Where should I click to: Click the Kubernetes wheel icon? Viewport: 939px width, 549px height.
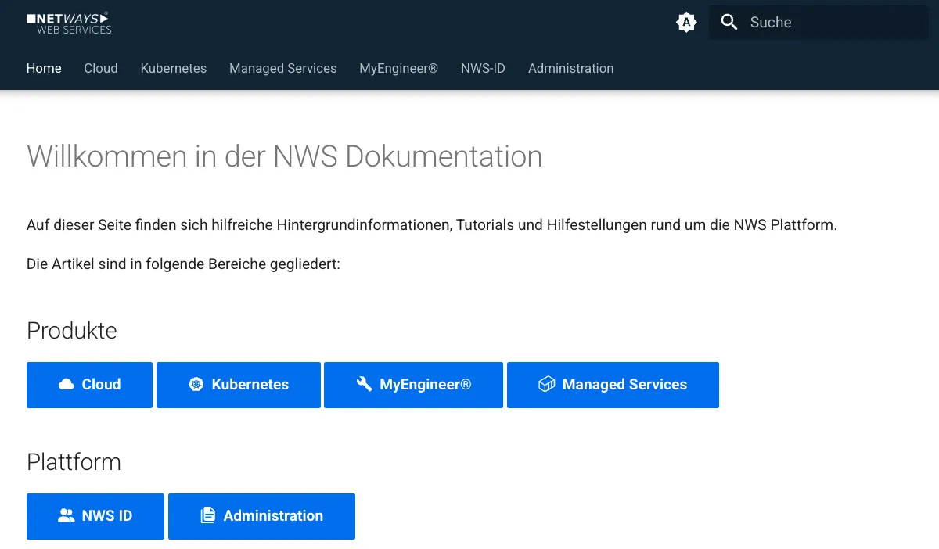coord(196,384)
